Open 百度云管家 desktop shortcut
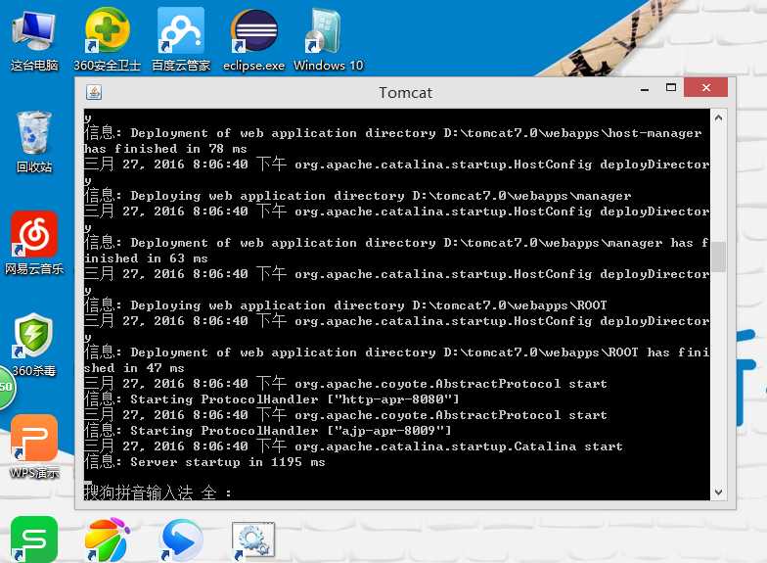 coord(180,40)
